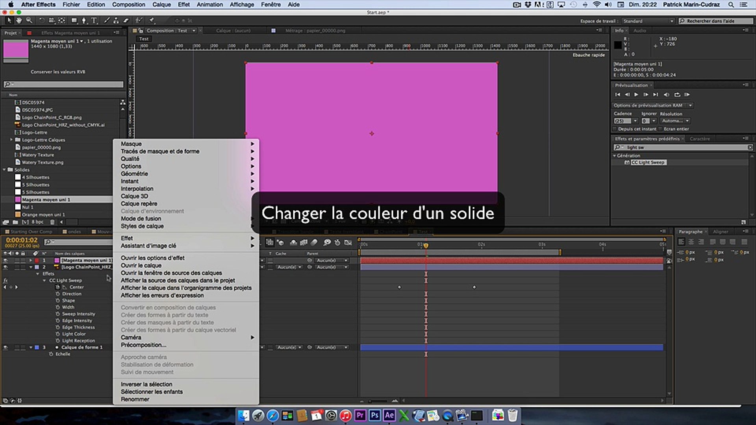Viewport: 756px width, 425px height.
Task: Hide the Calque de forme 1 layer
Action: (6, 347)
